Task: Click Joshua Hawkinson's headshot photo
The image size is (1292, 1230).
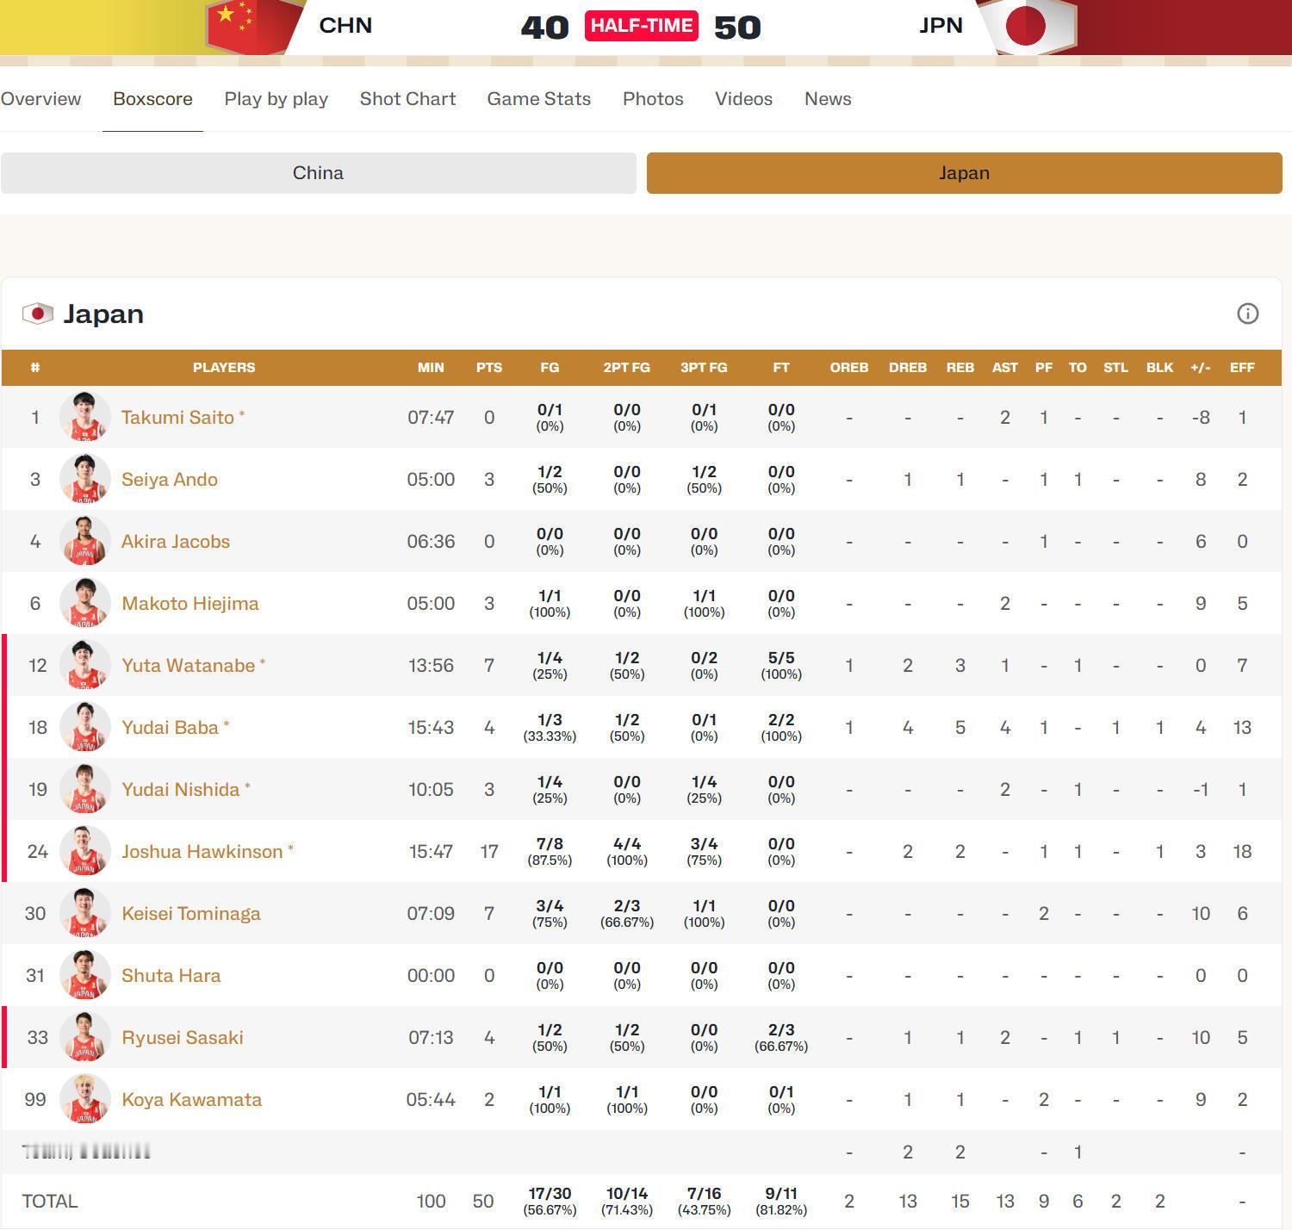Action: coord(84,852)
